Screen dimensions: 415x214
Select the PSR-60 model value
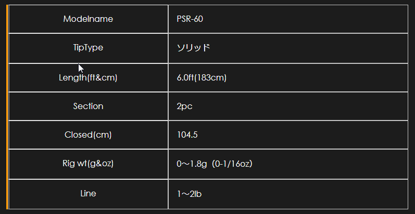point(190,19)
